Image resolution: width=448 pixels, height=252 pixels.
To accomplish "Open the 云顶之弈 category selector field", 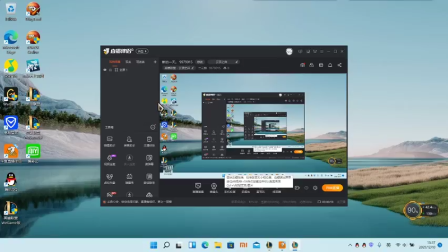I will pyautogui.click(x=223, y=62).
